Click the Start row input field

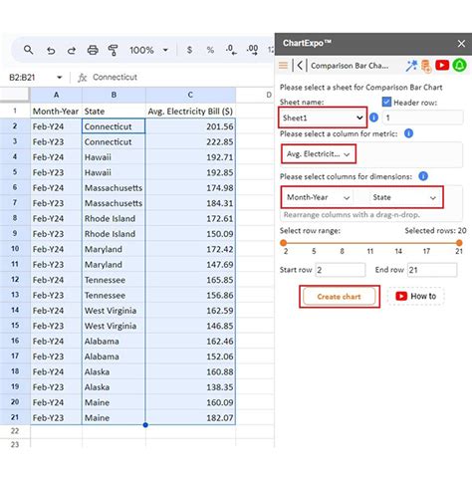pos(341,270)
